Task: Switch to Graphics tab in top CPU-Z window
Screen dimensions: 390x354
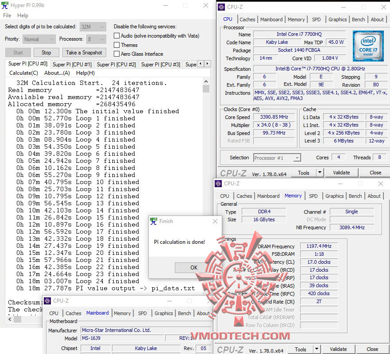Action: click(337, 19)
